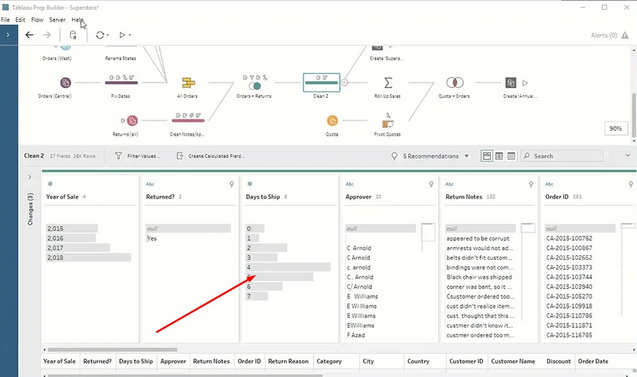Viewport: 637px width, 377px height.
Task: Select the Quota + Orders join step
Action: point(455,83)
